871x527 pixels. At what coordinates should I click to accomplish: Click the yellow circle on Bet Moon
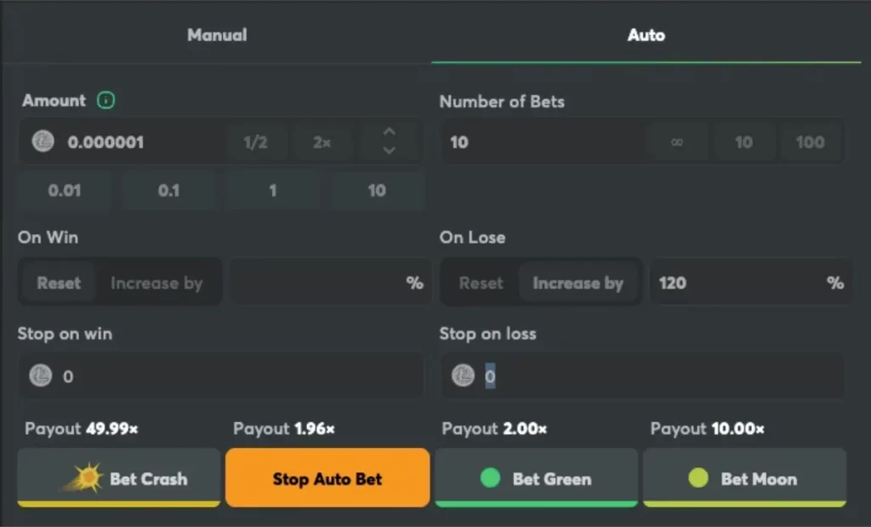point(698,478)
